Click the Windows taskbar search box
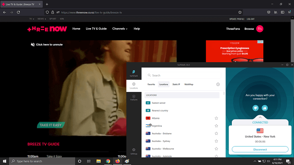294x165 pixels. click(x=42, y=161)
